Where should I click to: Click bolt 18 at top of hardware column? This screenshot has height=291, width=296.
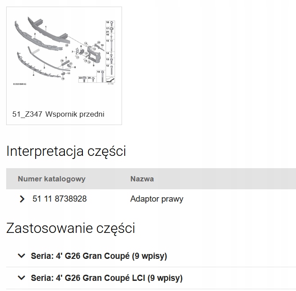pos(111,22)
